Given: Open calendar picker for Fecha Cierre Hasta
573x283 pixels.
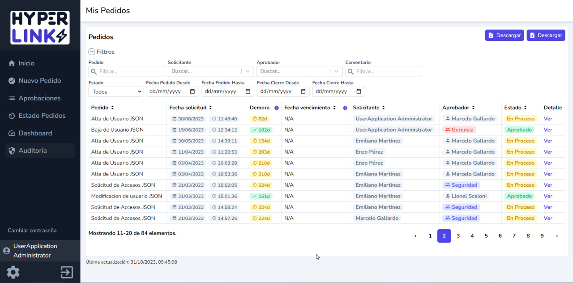Looking at the screenshot, I should coord(359,91).
